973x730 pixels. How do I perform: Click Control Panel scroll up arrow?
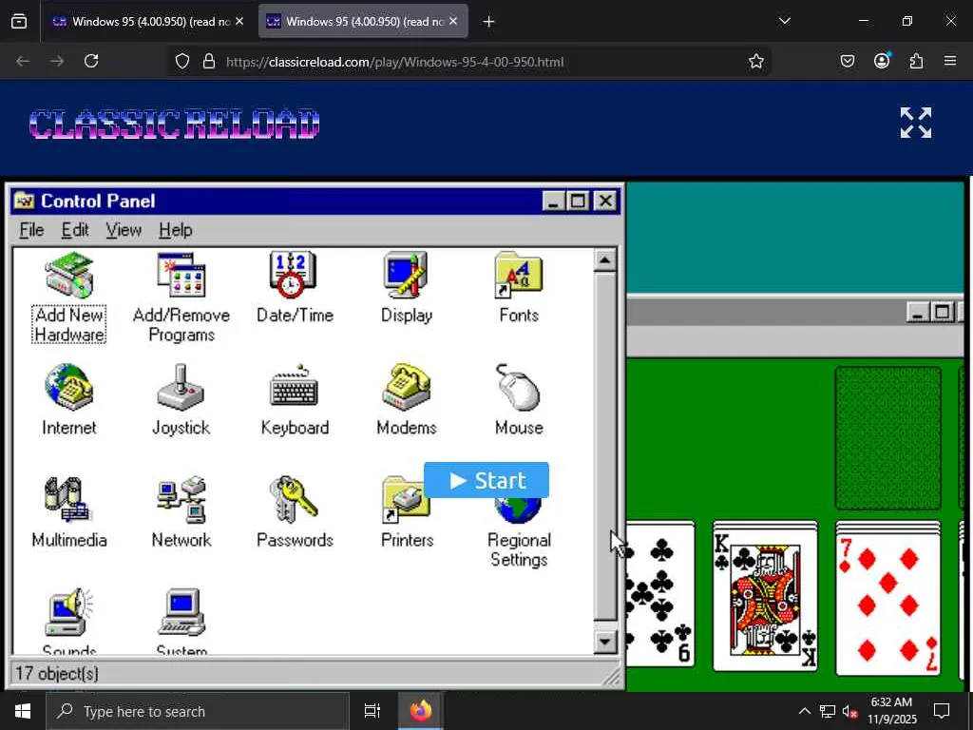pyautogui.click(x=604, y=260)
